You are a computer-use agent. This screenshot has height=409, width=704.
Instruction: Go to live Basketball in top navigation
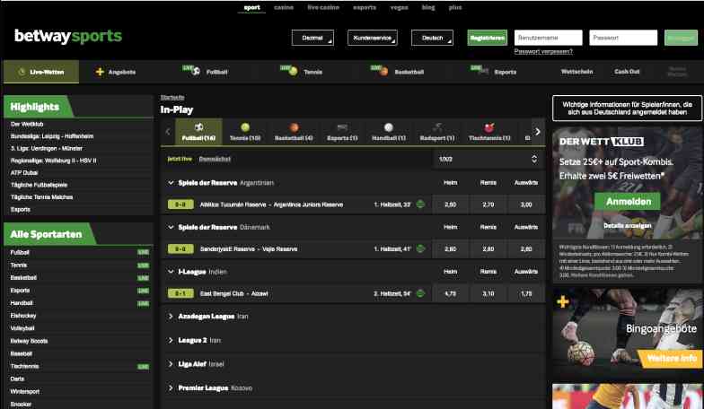[x=397, y=72]
